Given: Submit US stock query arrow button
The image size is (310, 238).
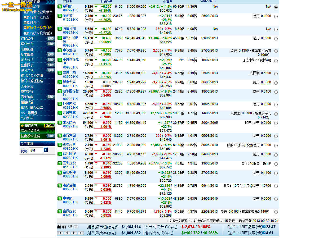Looking at the screenshot, I should click(46, 150).
